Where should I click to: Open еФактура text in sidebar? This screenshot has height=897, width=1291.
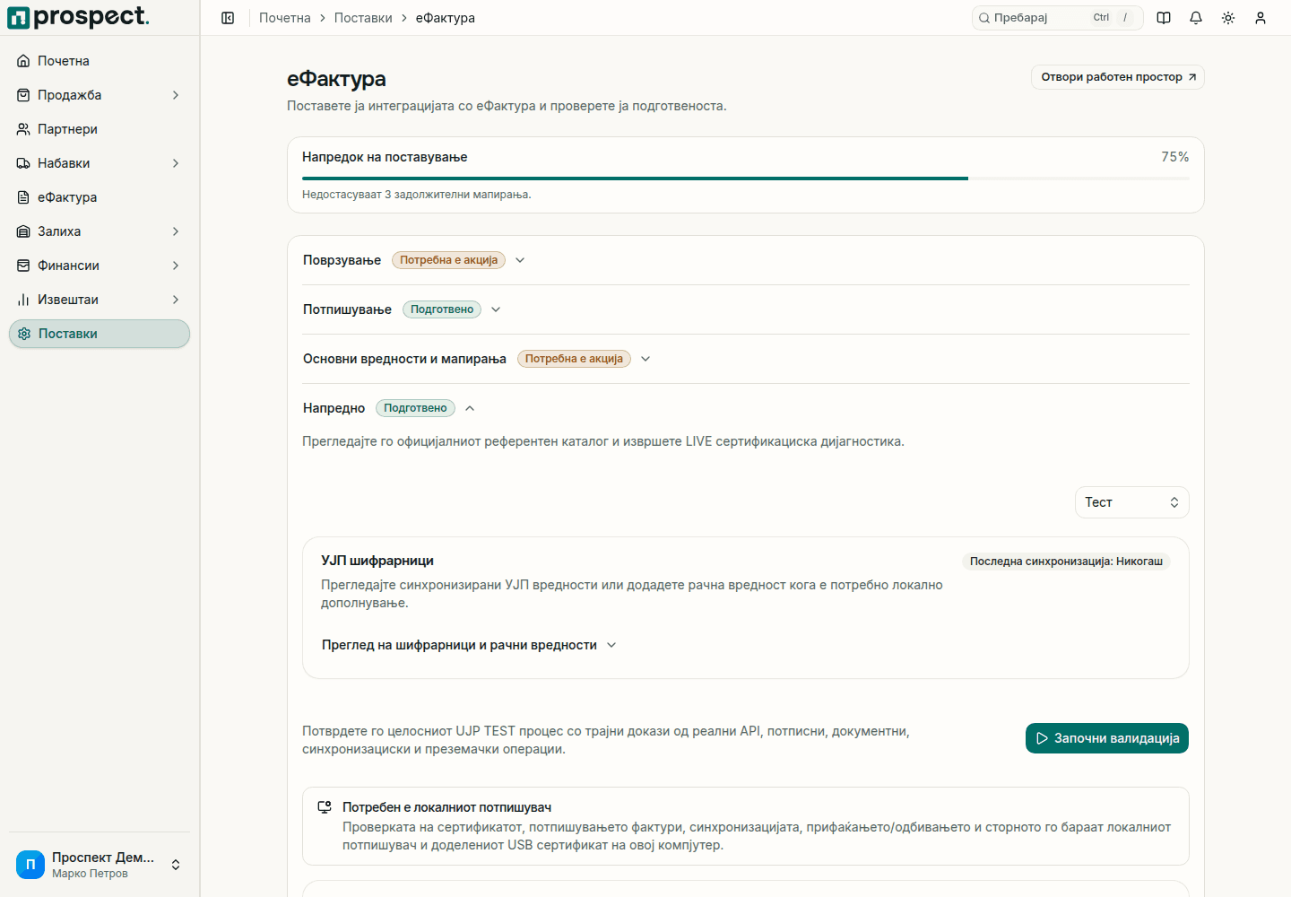tap(67, 197)
